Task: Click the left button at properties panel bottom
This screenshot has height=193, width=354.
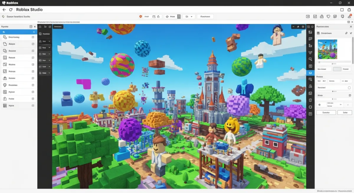Action: [x=326, y=113]
